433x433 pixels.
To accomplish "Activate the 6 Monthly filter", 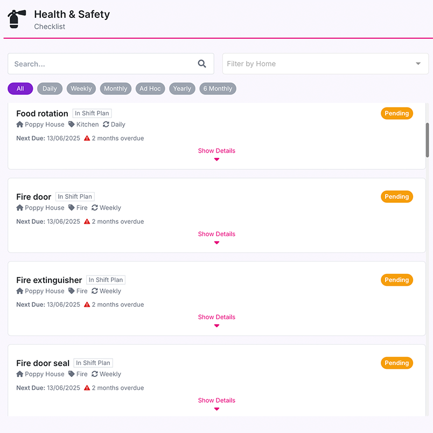I will pos(218,88).
